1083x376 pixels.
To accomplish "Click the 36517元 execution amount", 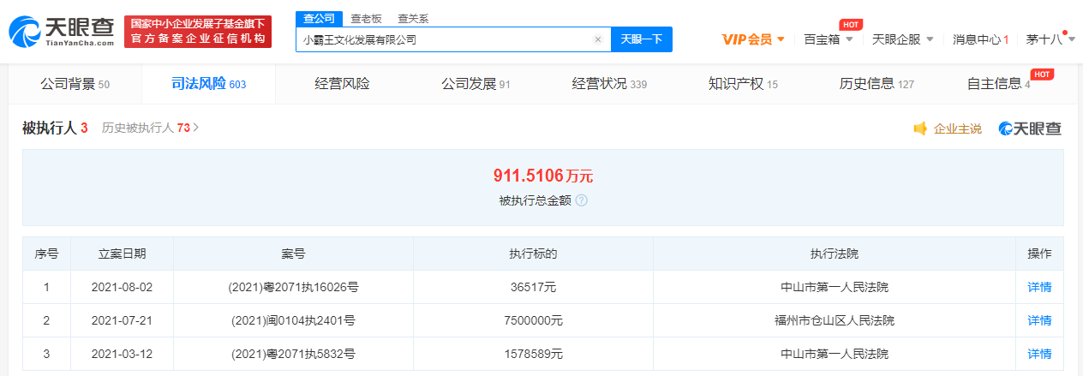I will click(x=533, y=287).
